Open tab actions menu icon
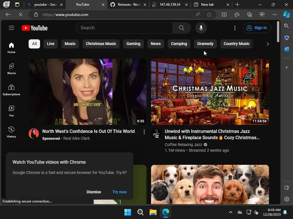The width and height of the screenshot is (293, 219). click(x=17, y=5)
